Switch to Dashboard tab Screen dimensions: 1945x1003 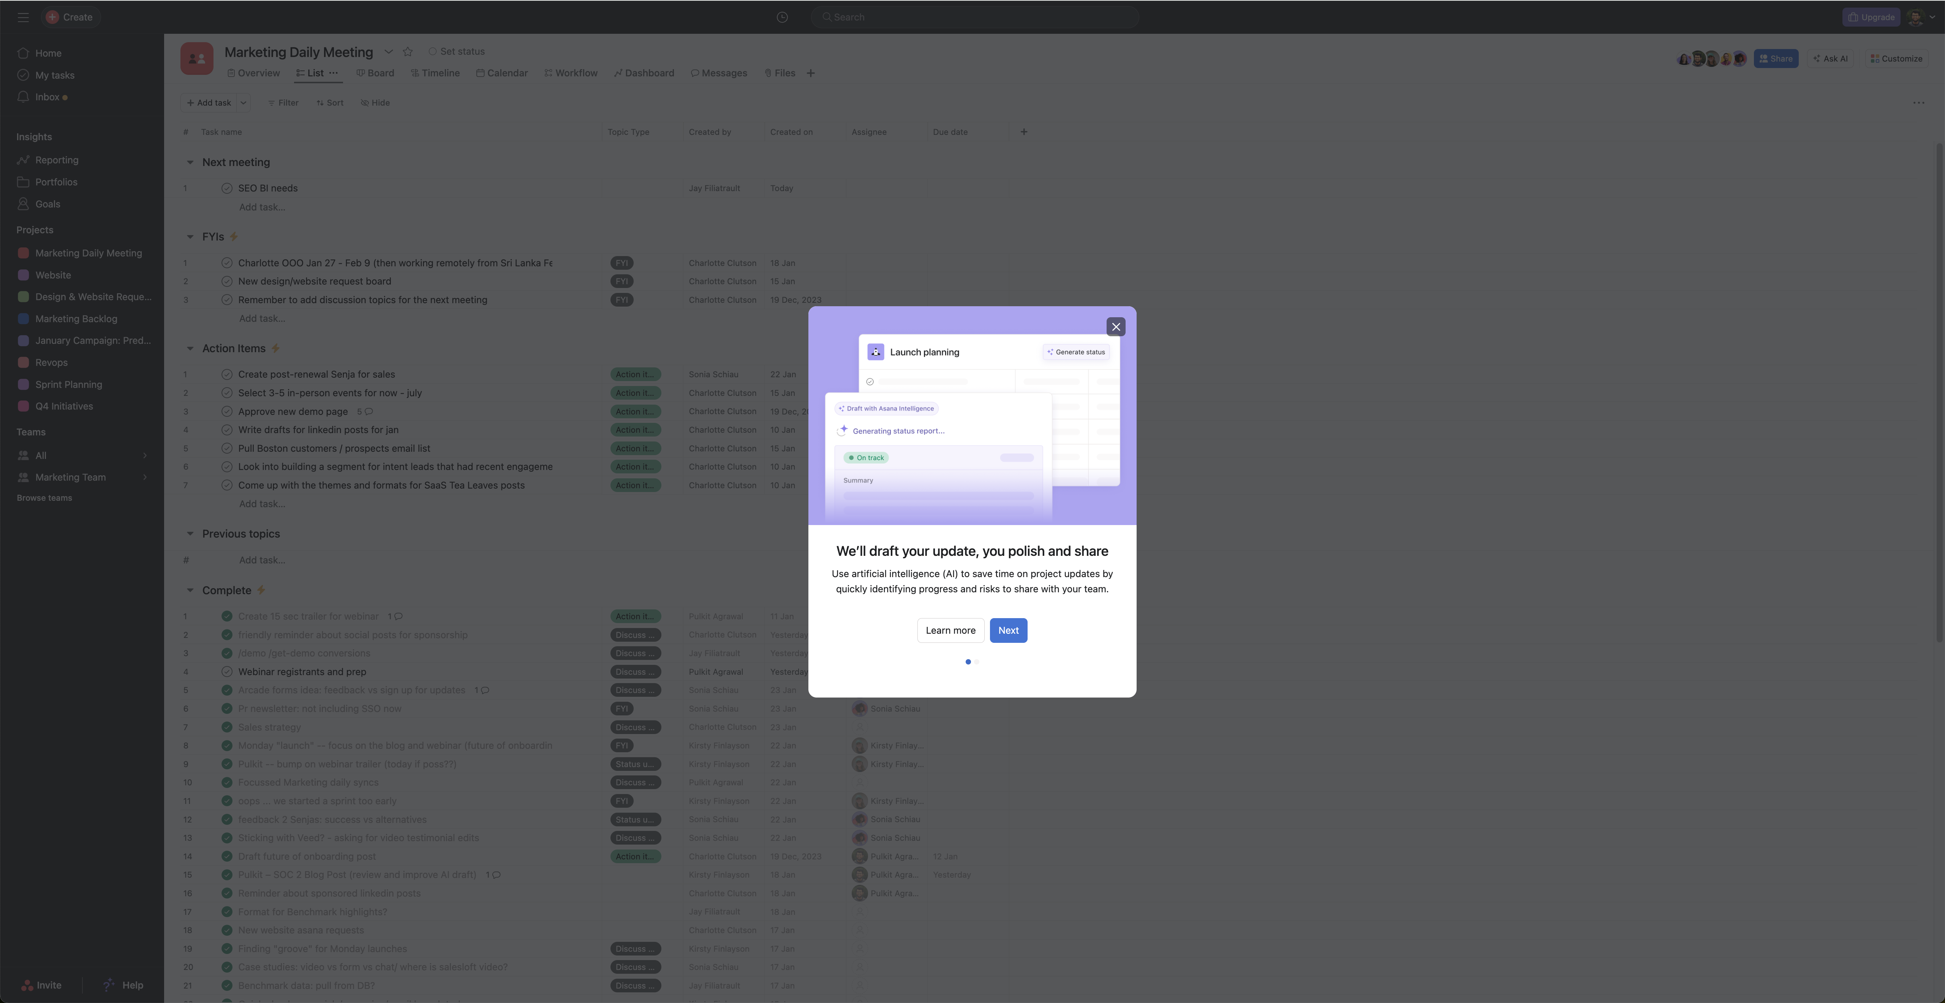pos(644,73)
